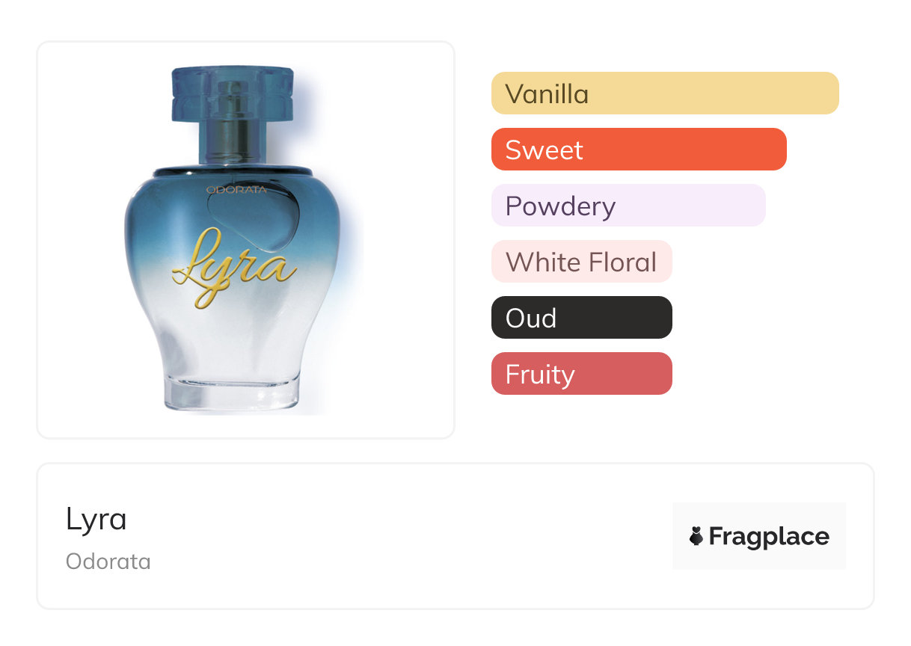Viewport: 911px width, 646px height.
Task: Select the orange Sweet accord bar
Action: [638, 150]
